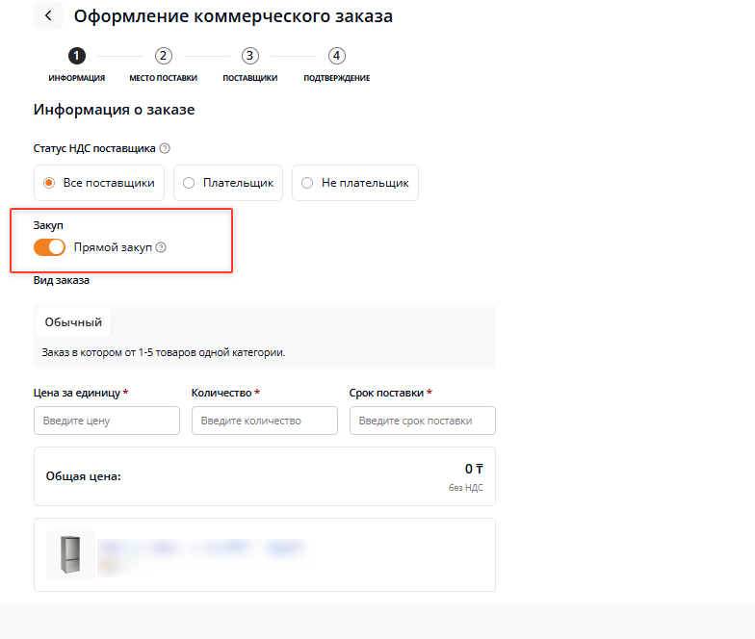Open step 3 Поставщики
The height and width of the screenshot is (639, 755).
coord(250,56)
